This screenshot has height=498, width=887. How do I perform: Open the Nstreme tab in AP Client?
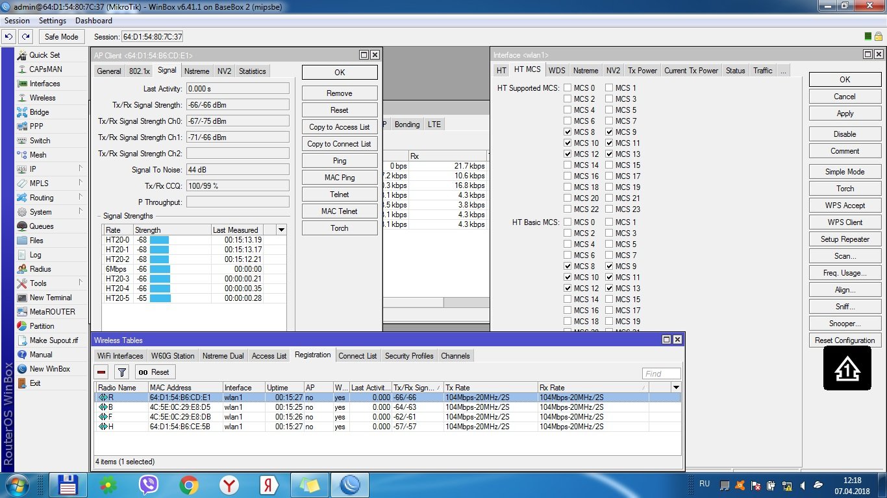(196, 71)
